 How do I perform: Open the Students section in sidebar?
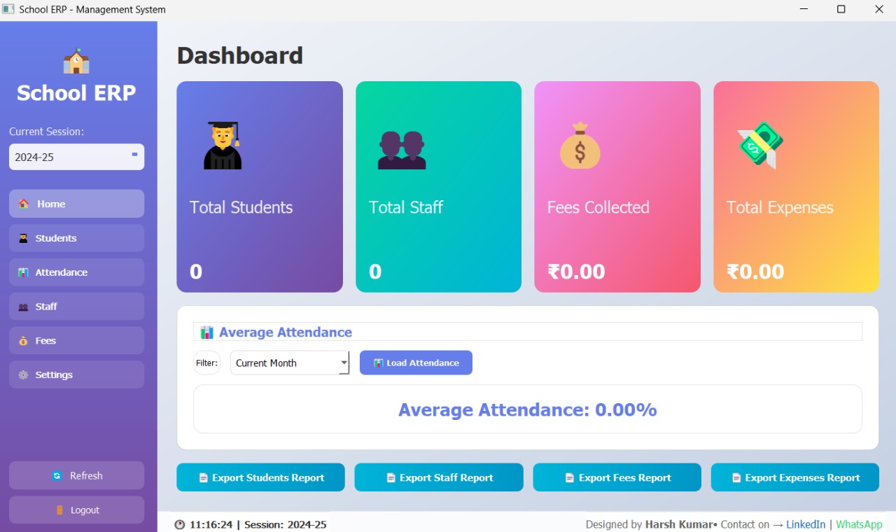tap(76, 238)
